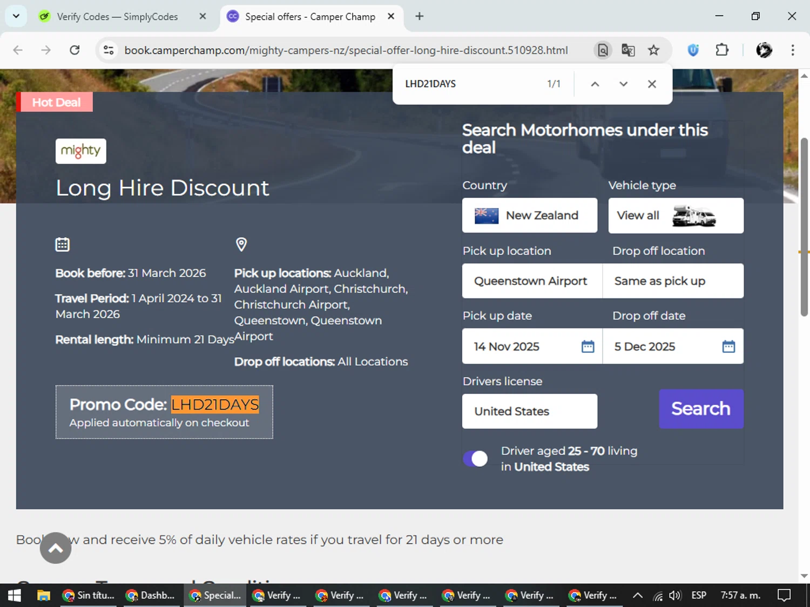Screen dimensions: 810x607
Task: Open the Country dropdown showing New Zealand
Action: 530,215
